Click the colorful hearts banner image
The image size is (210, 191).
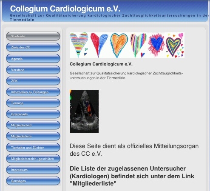point(127,45)
